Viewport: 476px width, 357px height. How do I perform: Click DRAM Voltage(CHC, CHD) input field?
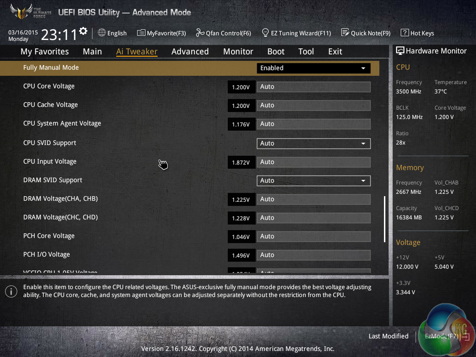click(313, 218)
